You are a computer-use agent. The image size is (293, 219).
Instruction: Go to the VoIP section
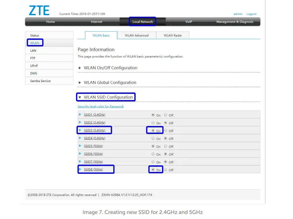pyautogui.click(x=189, y=22)
